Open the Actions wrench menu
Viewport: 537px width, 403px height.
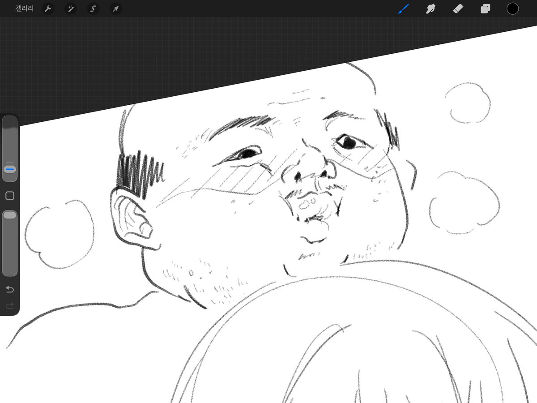point(48,9)
